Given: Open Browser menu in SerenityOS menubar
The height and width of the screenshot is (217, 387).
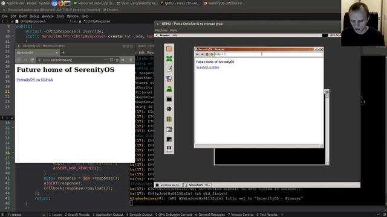Looking at the screenshot, I should tap(164, 36).
